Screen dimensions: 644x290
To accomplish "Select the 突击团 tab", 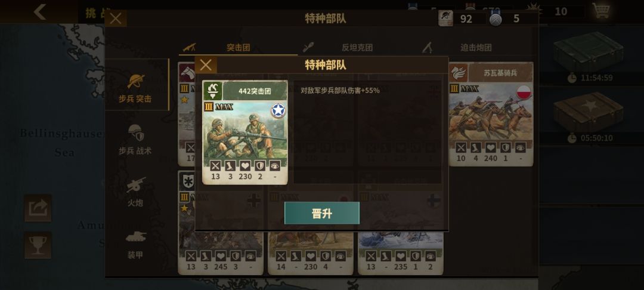I will tap(238, 47).
